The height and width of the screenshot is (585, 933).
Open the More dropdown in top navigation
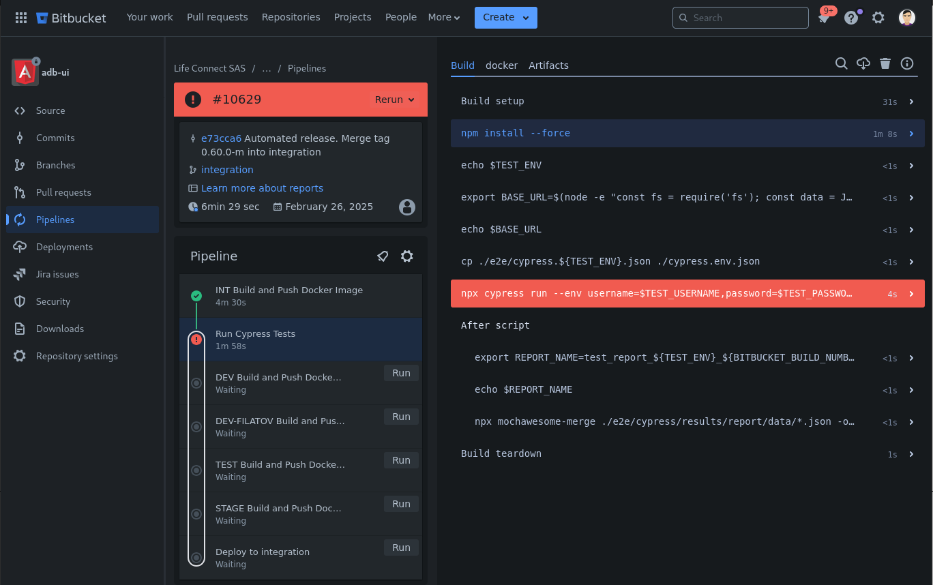click(444, 18)
